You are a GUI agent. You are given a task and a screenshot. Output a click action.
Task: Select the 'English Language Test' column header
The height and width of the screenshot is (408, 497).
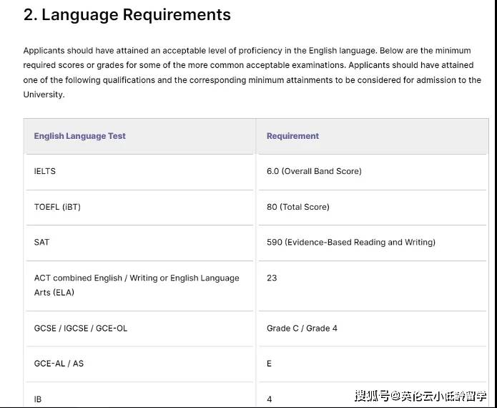coord(139,137)
